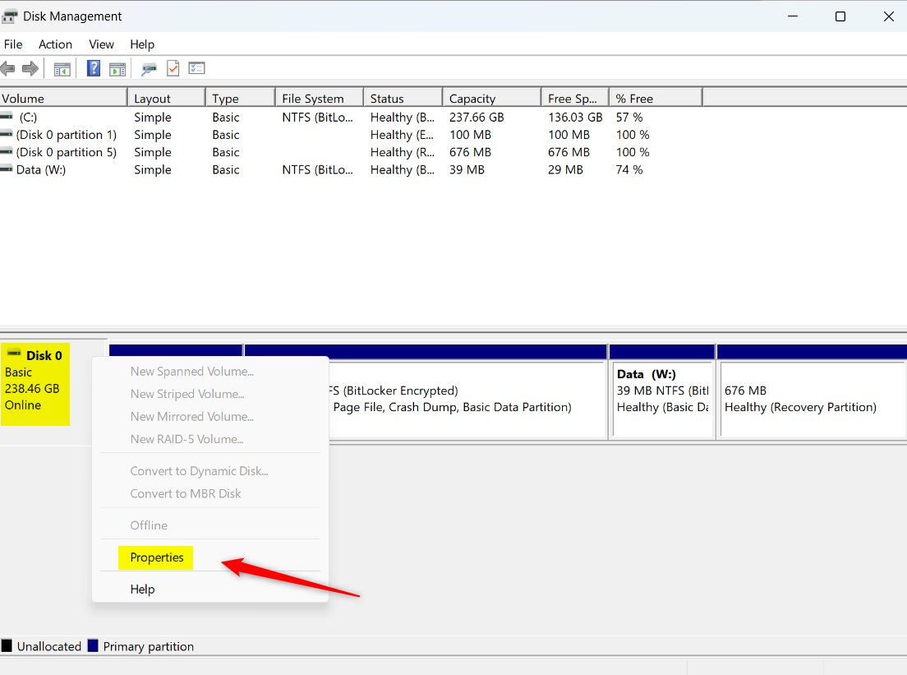Open the Action menu
This screenshot has width=907, height=675.
pos(54,44)
